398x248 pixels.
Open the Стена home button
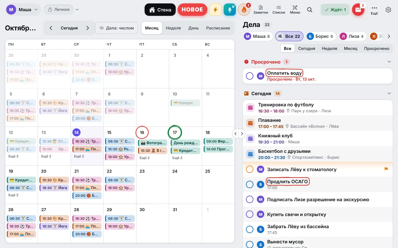click(x=160, y=10)
